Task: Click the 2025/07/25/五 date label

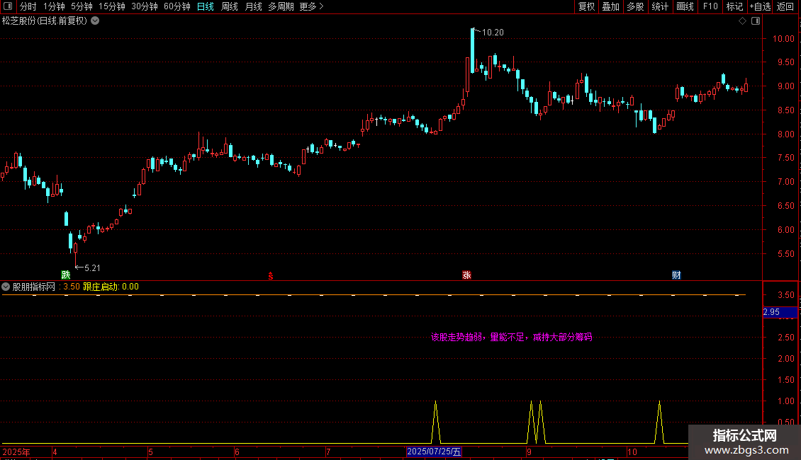Action: click(x=435, y=452)
